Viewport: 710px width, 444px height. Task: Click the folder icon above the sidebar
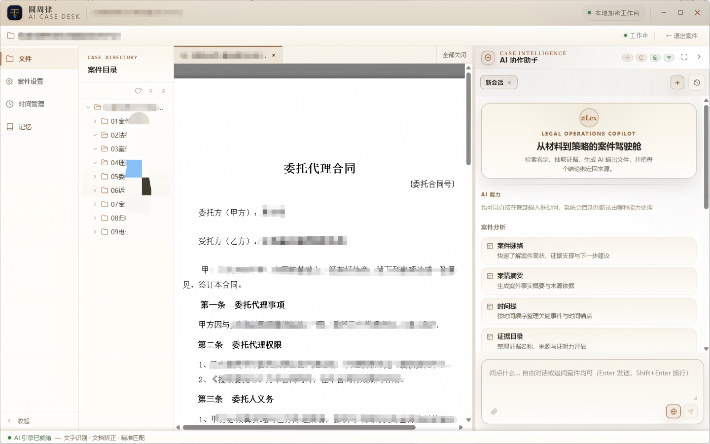(11, 36)
